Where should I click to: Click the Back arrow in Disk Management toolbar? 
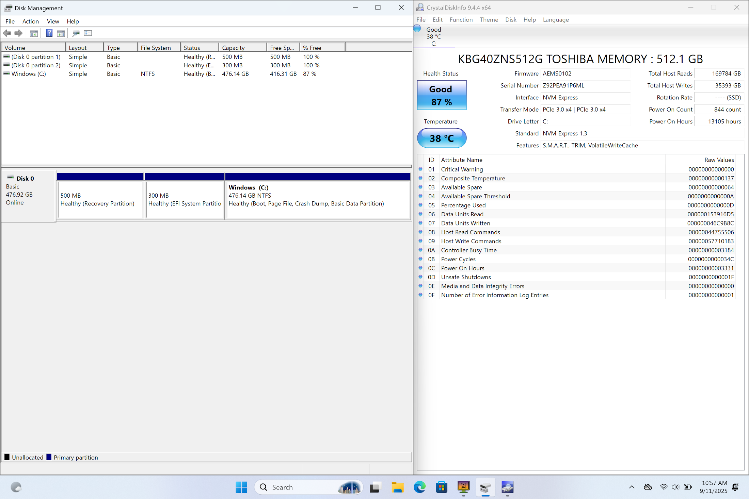[7, 33]
